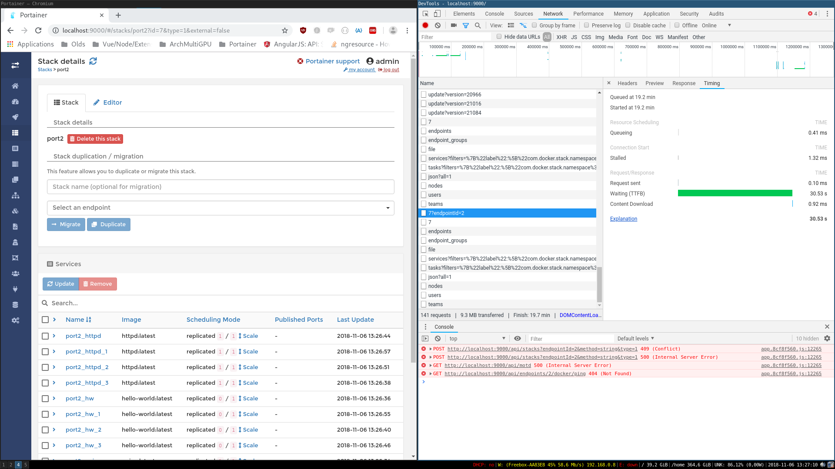
Task: Start recording with the red record button
Action: (425, 25)
